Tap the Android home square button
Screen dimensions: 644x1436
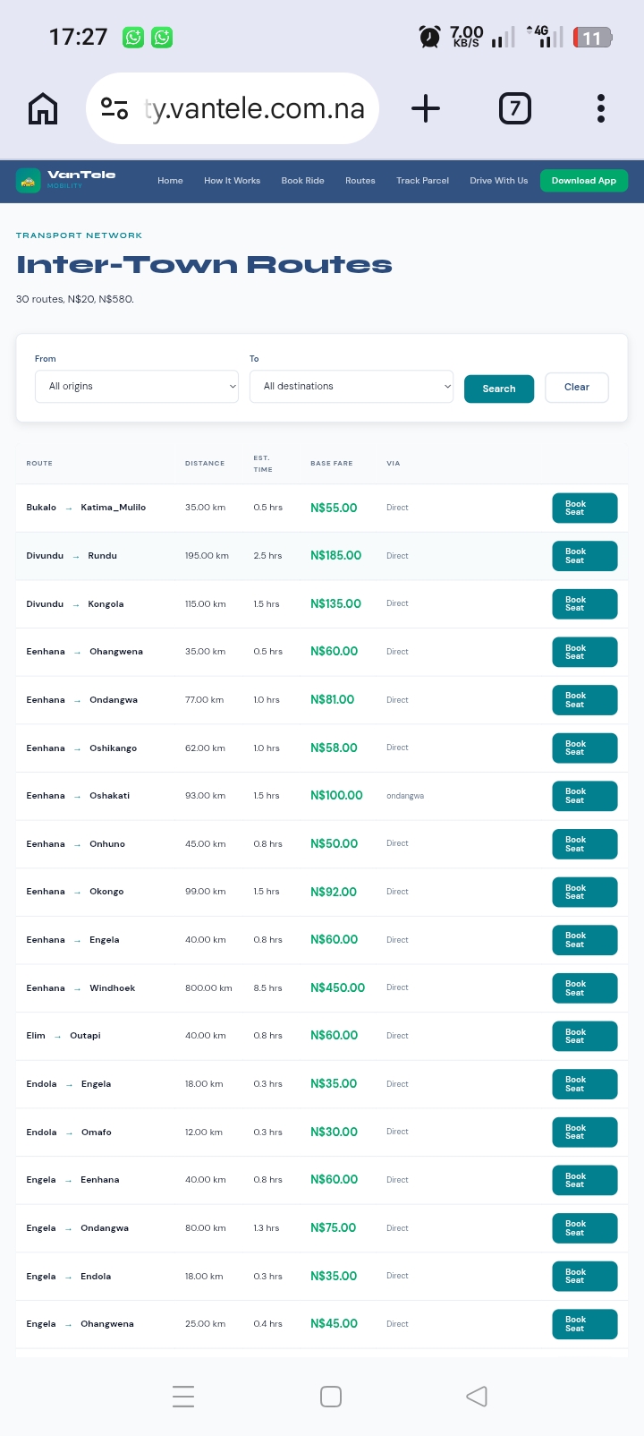331,1396
